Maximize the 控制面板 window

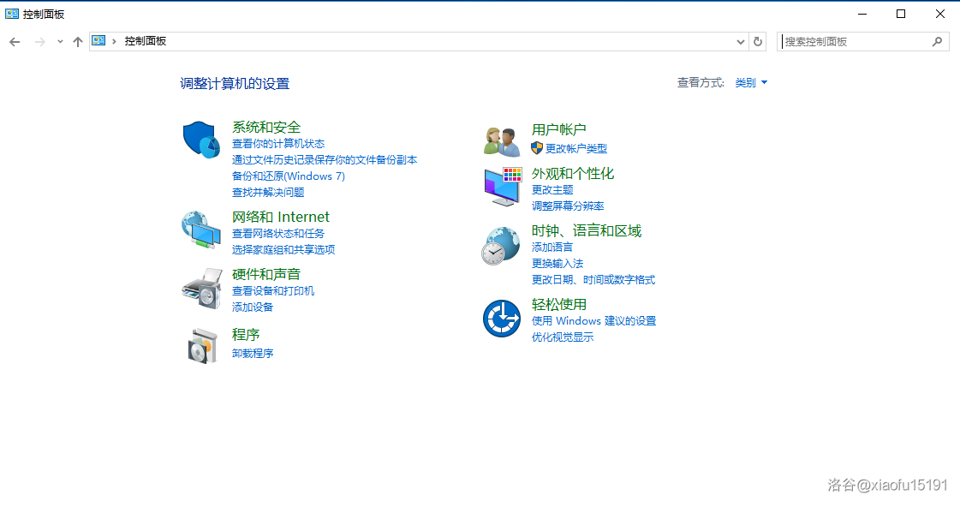click(x=901, y=14)
